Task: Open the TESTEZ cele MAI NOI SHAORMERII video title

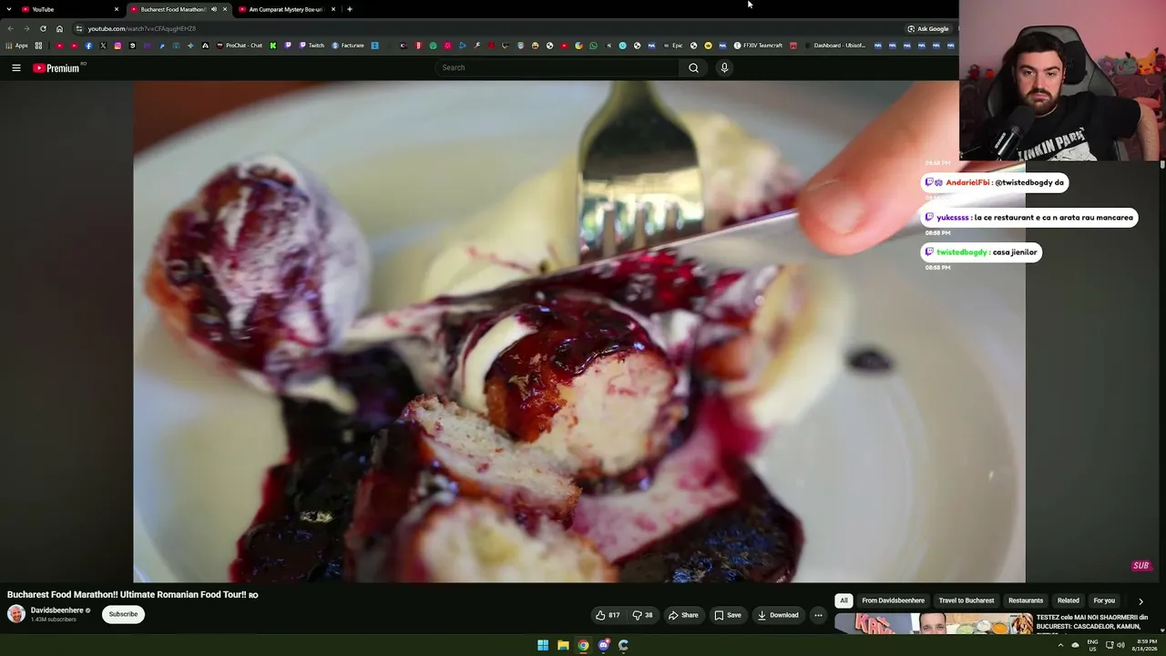Action: pos(1092,622)
